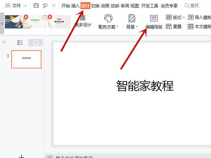Switch to the 切换 tab

pos(95,6)
